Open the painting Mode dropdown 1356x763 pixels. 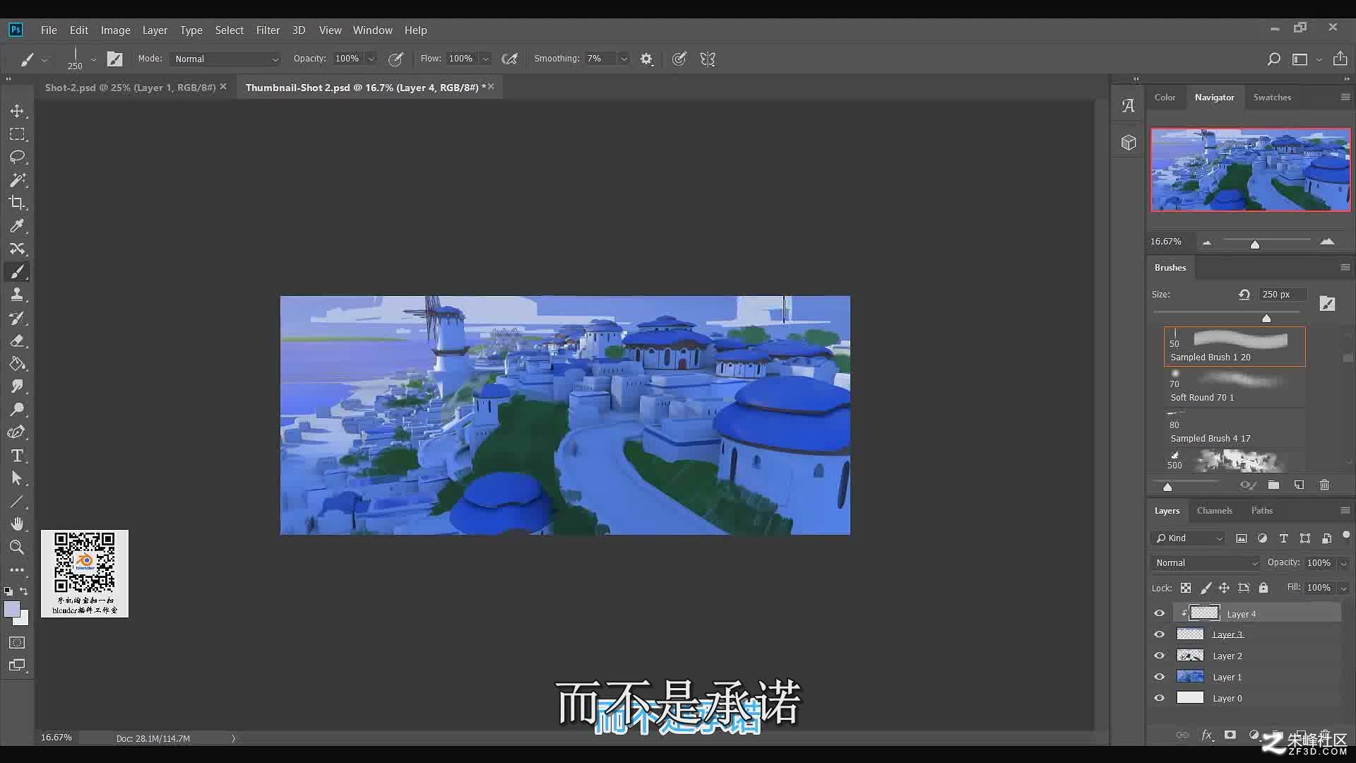tap(226, 59)
